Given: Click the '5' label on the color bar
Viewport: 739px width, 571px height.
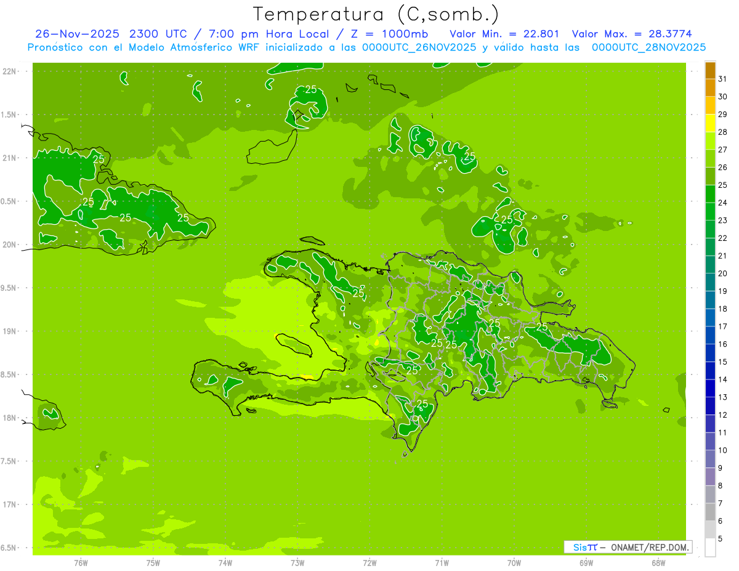Looking at the screenshot, I should pyautogui.click(x=721, y=539).
